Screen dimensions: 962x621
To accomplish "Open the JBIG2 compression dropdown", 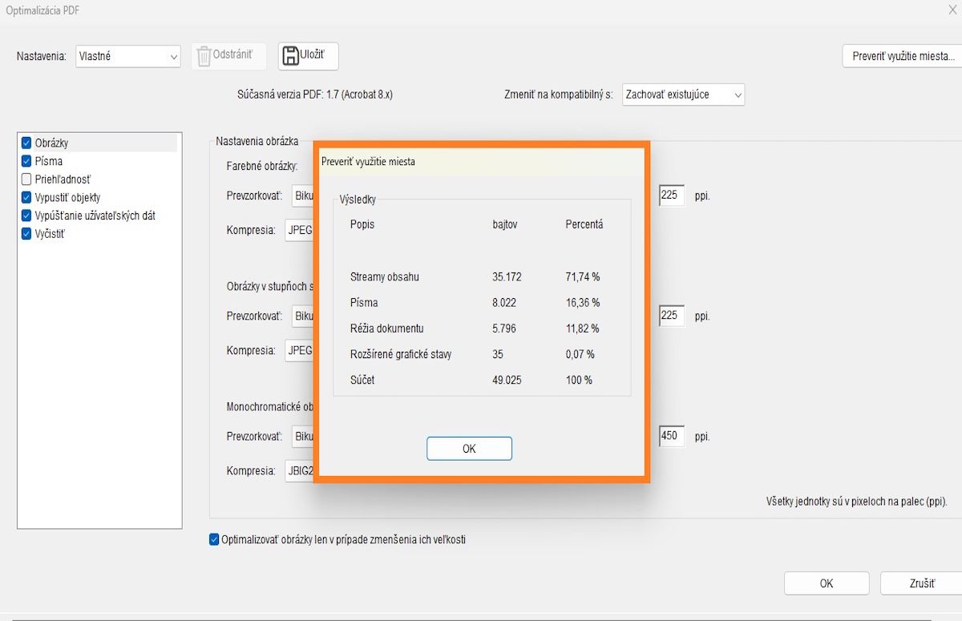I will click(x=300, y=470).
